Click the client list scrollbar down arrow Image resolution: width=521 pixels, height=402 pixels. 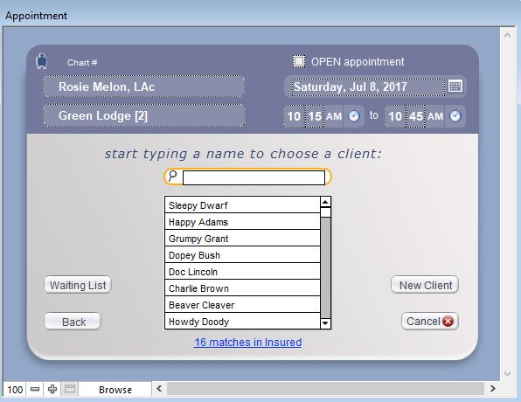325,323
